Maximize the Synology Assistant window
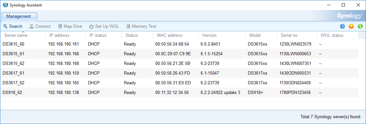The height and width of the screenshot is (124, 366). click(x=343, y=5)
